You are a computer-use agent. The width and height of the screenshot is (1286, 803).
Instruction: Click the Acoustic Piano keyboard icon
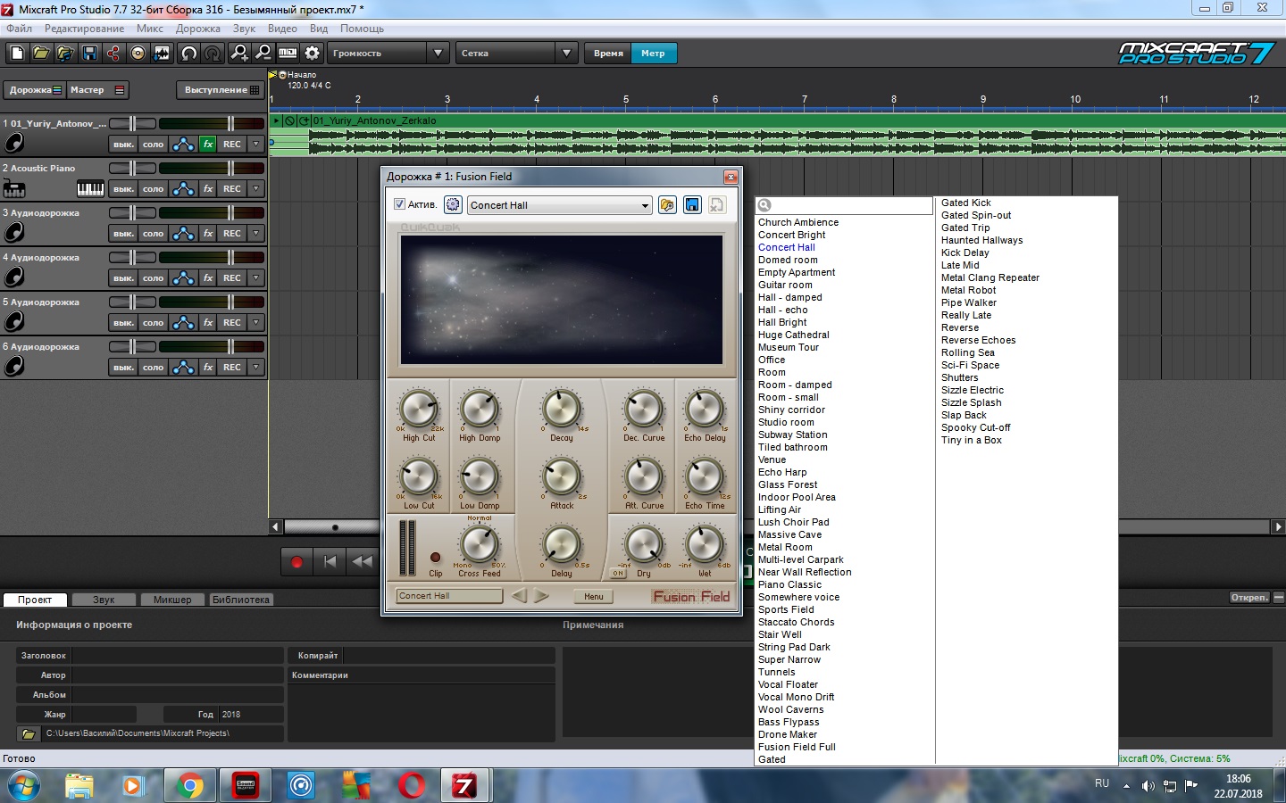[90, 188]
